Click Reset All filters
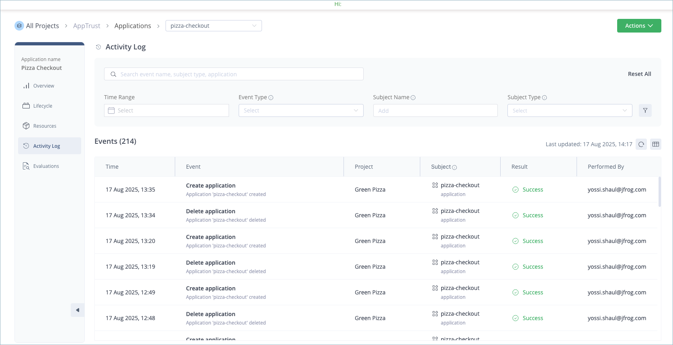 pos(640,74)
